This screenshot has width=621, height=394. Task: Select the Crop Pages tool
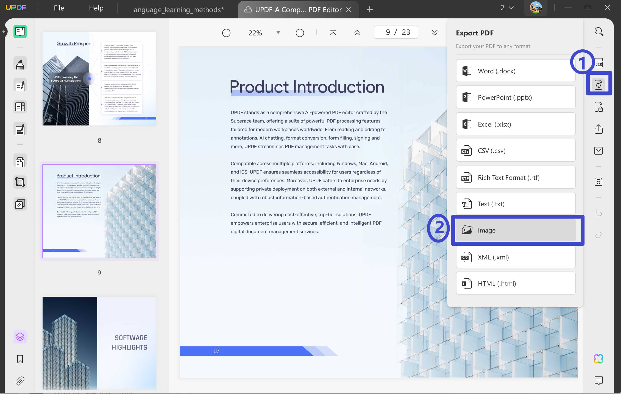click(x=20, y=182)
